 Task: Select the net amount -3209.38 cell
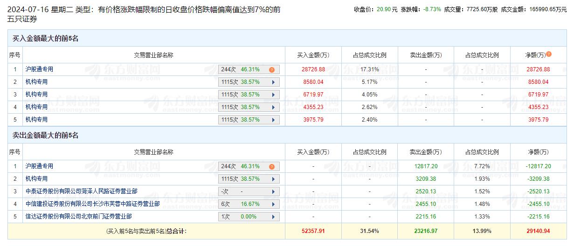tap(538, 178)
